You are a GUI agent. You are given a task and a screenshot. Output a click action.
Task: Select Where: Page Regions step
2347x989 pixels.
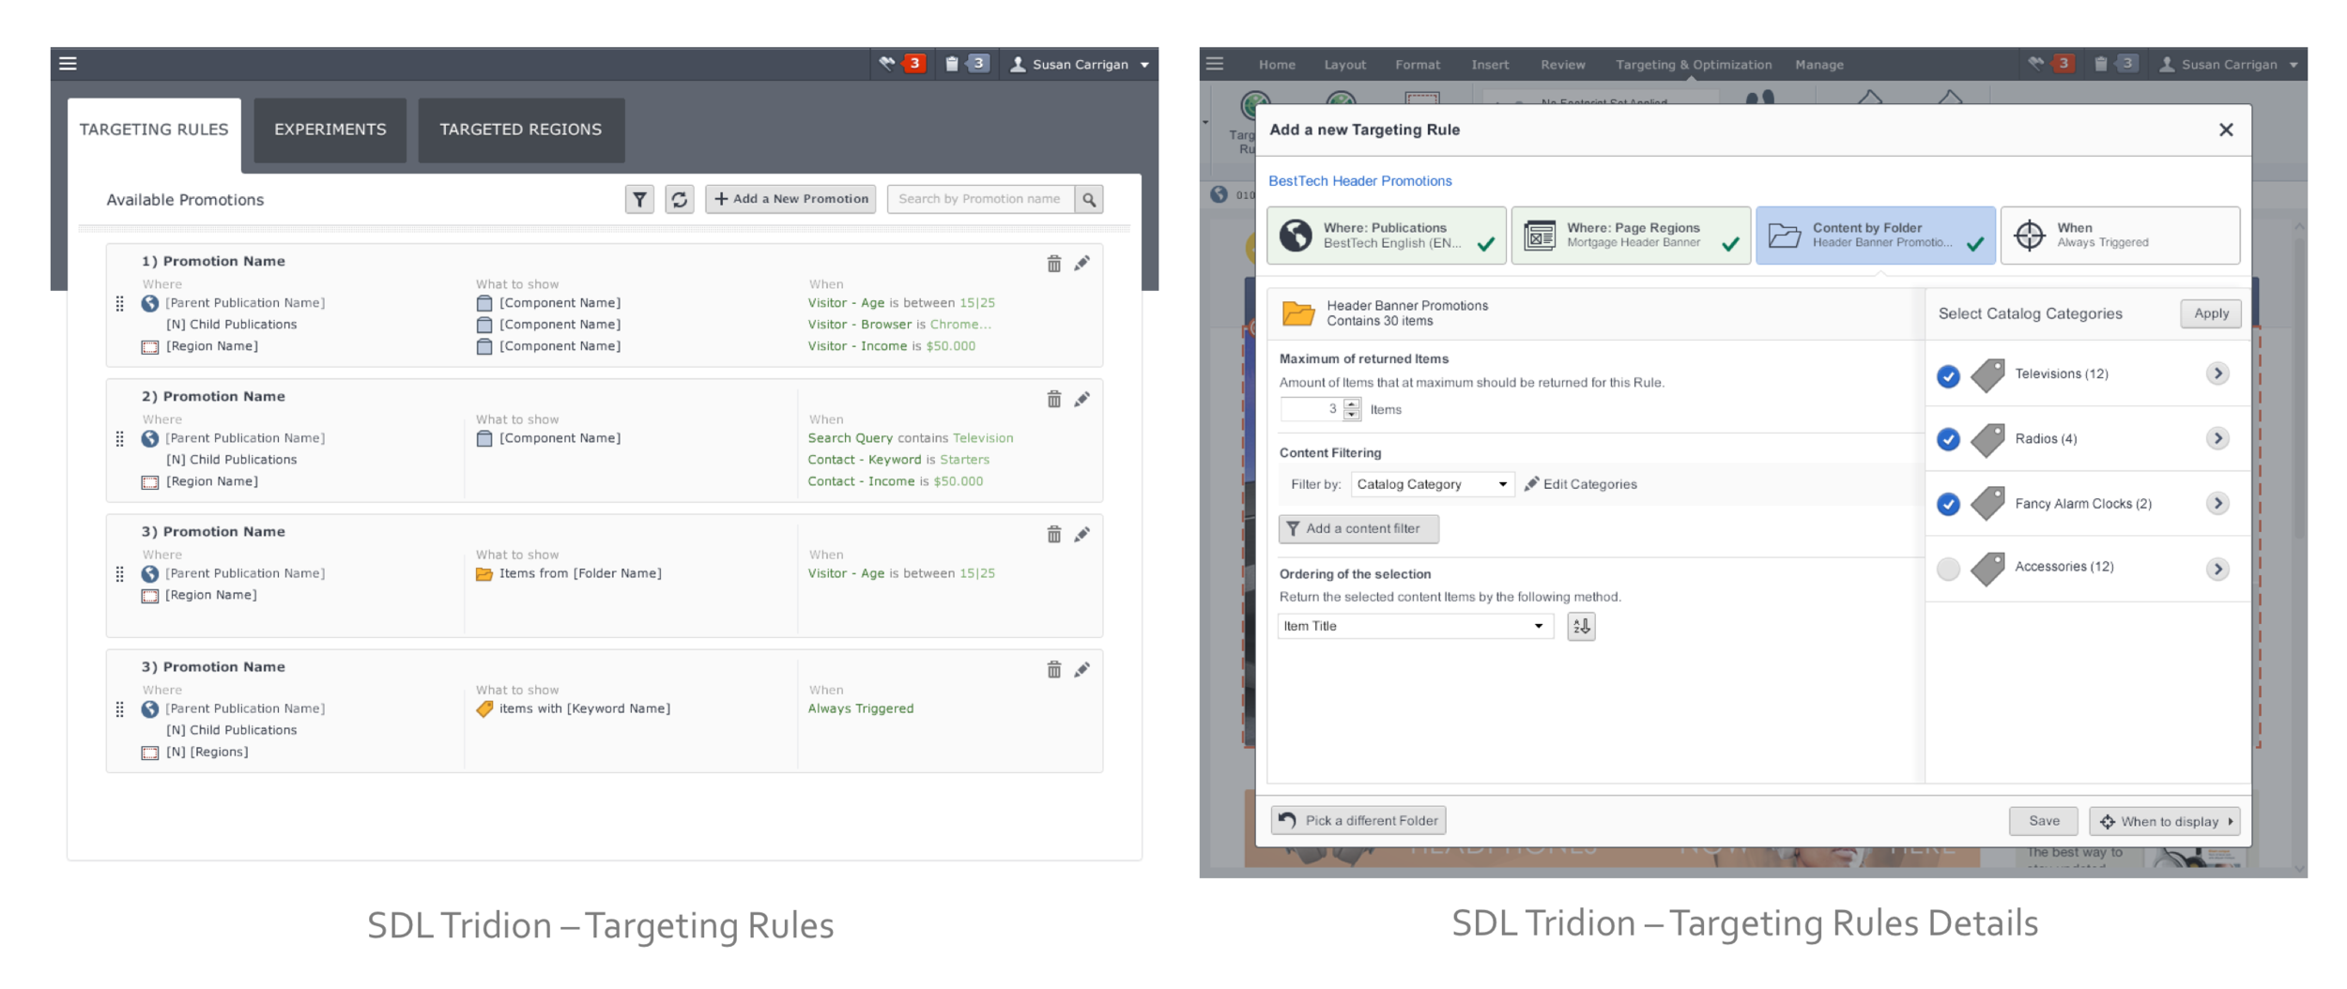[1631, 236]
